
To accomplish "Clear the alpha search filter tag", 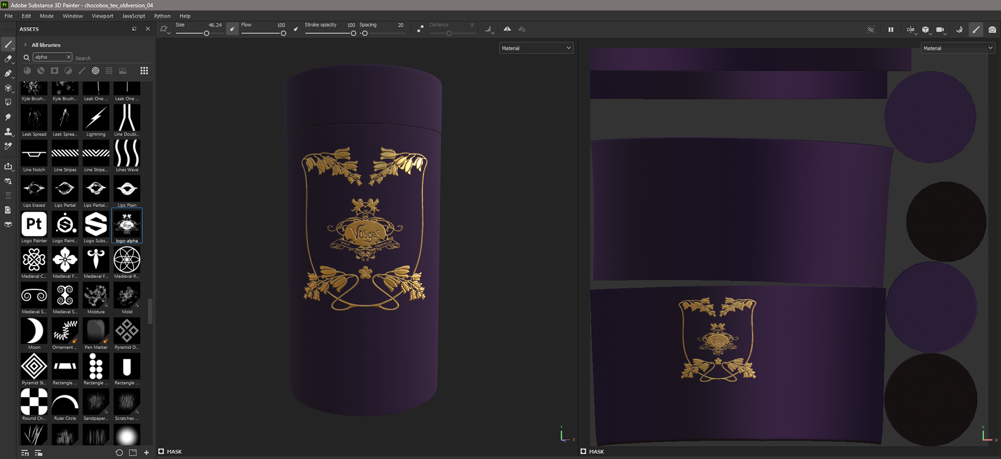I will pyautogui.click(x=68, y=57).
